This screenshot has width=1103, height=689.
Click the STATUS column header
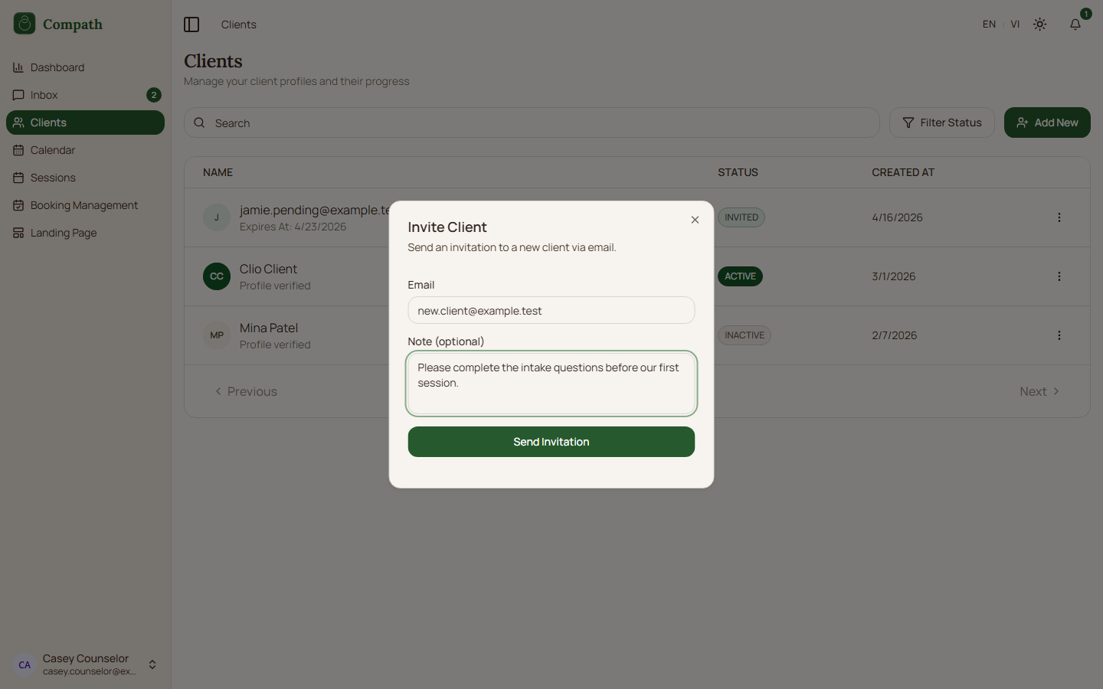738,172
